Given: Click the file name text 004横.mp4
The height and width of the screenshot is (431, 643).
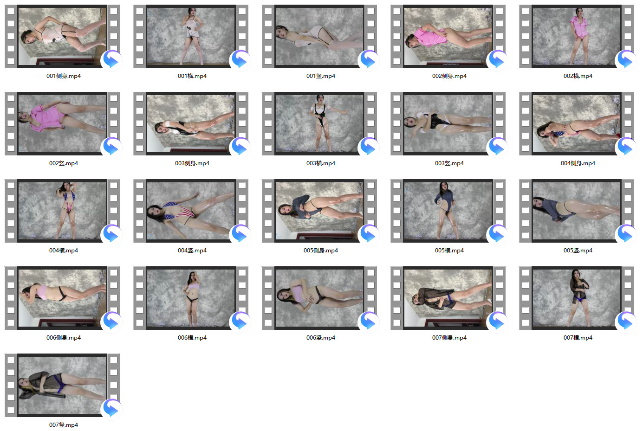Looking at the screenshot, I should [x=64, y=251].
